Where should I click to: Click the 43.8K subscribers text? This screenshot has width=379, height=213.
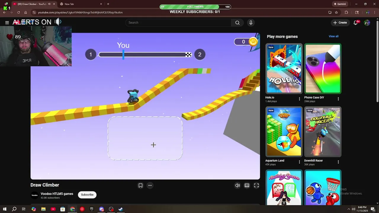[x=50, y=198]
